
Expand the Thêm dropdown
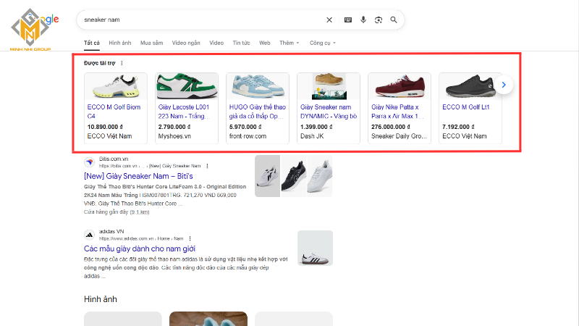point(289,43)
